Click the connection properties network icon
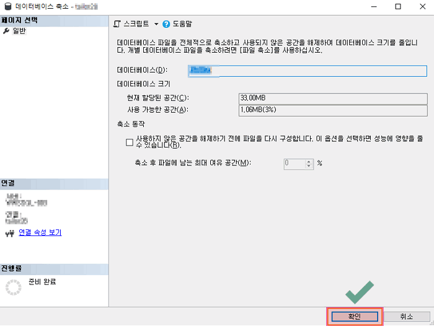434x326 pixels. point(10,233)
